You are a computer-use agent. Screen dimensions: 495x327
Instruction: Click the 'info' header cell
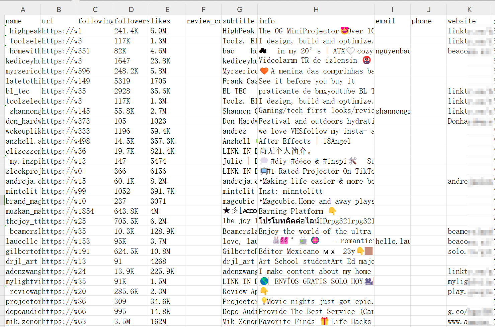tap(316, 21)
